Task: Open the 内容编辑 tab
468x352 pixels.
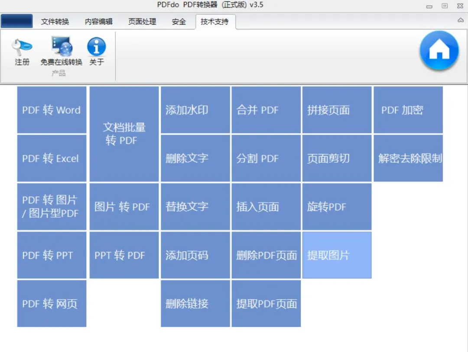Action: 98,22
